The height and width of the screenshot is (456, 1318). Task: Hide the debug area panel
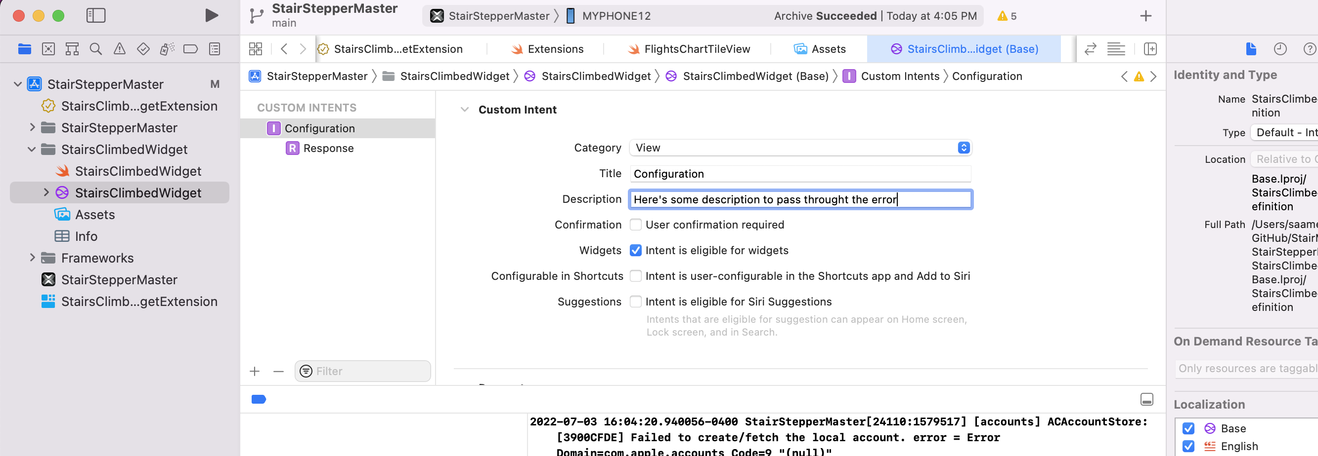click(1146, 399)
